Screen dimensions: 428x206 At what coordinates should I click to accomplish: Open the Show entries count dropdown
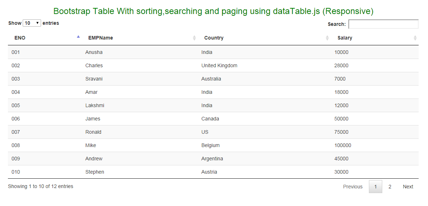click(x=32, y=23)
